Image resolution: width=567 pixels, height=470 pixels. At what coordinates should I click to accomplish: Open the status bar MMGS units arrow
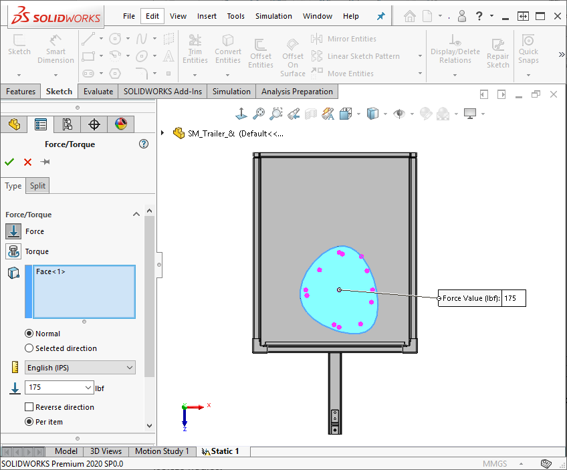click(521, 463)
